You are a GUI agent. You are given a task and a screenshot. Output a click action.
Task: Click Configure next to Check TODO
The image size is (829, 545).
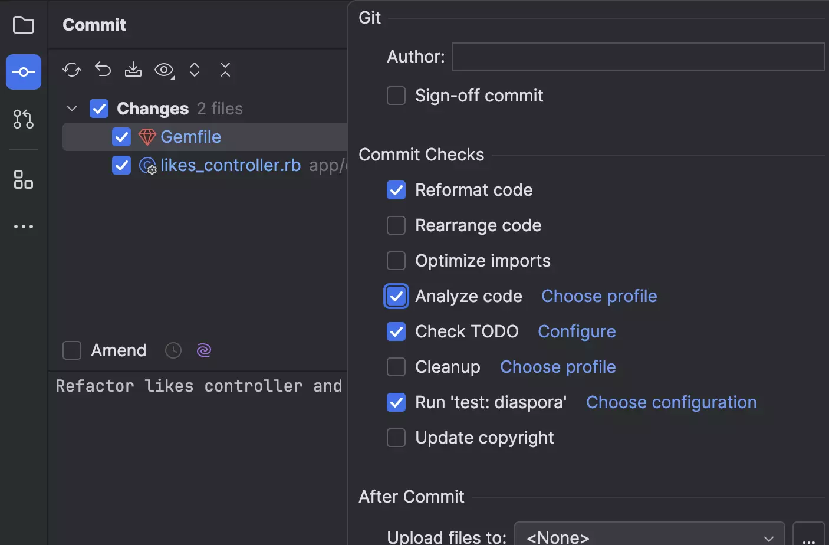[576, 331]
